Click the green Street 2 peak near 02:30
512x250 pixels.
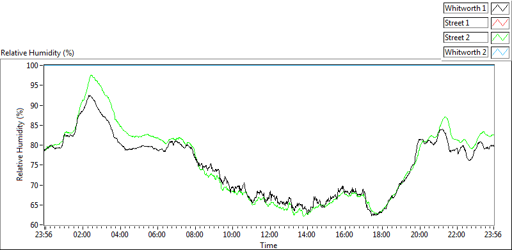91,75
